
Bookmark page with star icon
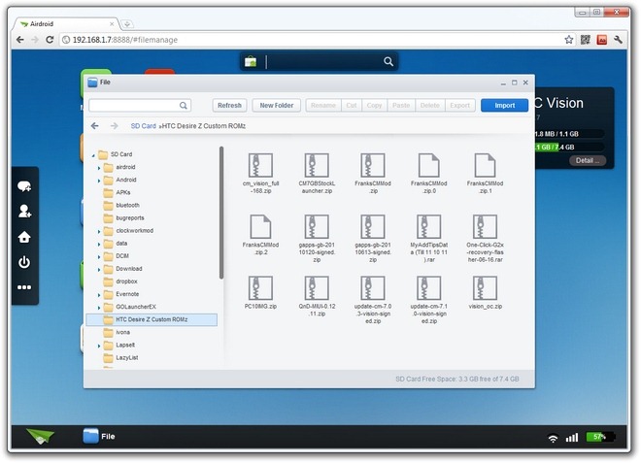(x=568, y=40)
